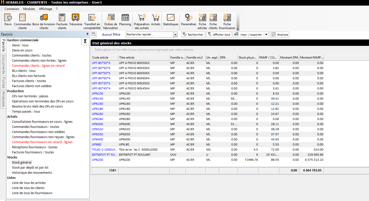The height and width of the screenshot is (201, 369).
Task: Open the toolbar overflow chevron
Action: (x=238, y=29)
